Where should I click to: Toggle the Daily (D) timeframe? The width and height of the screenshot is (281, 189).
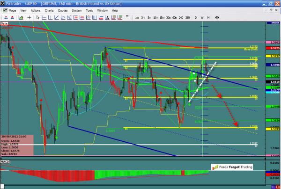[x=196, y=17]
